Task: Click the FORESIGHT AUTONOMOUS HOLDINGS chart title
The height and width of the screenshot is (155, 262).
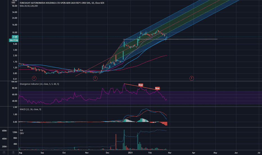Action: pos(62,3)
